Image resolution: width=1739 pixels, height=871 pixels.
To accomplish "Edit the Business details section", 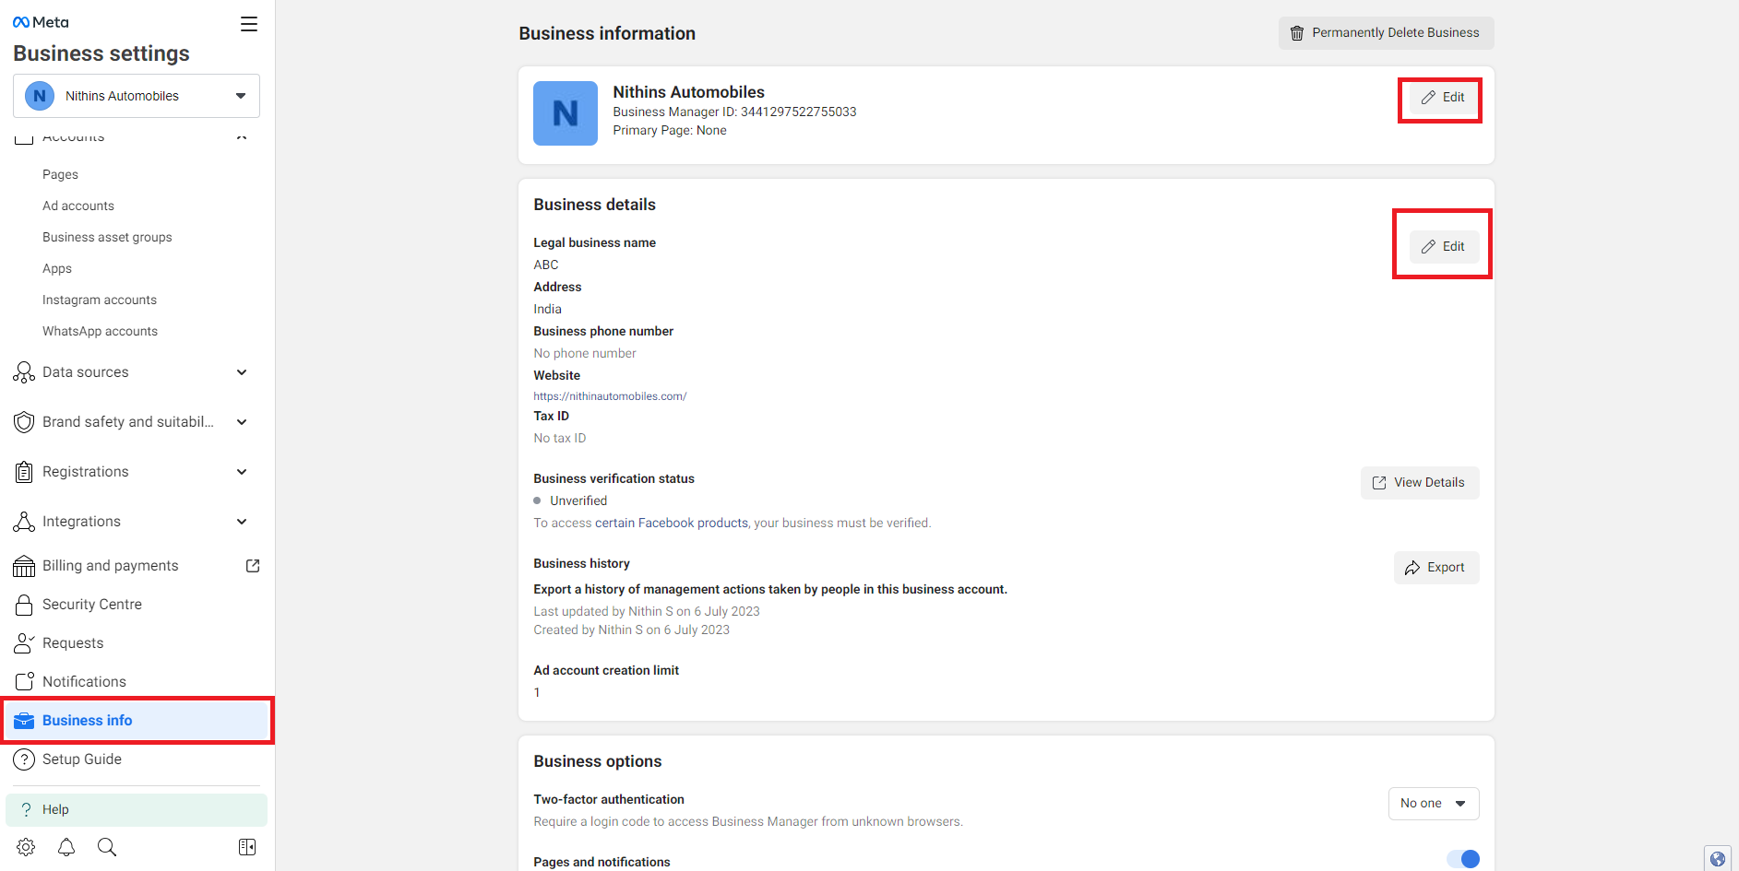I will (x=1443, y=247).
